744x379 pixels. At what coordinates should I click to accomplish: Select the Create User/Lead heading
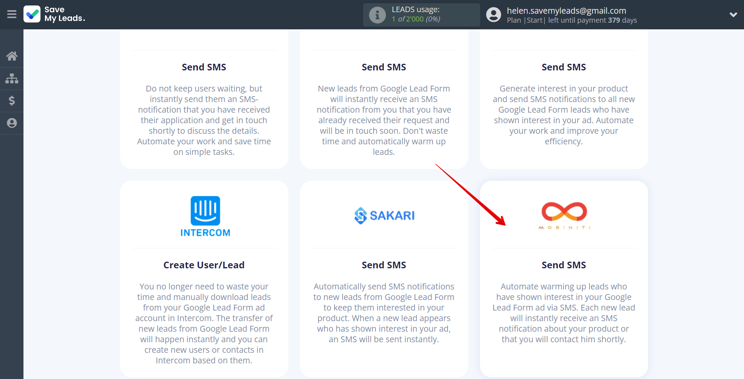[x=204, y=265]
